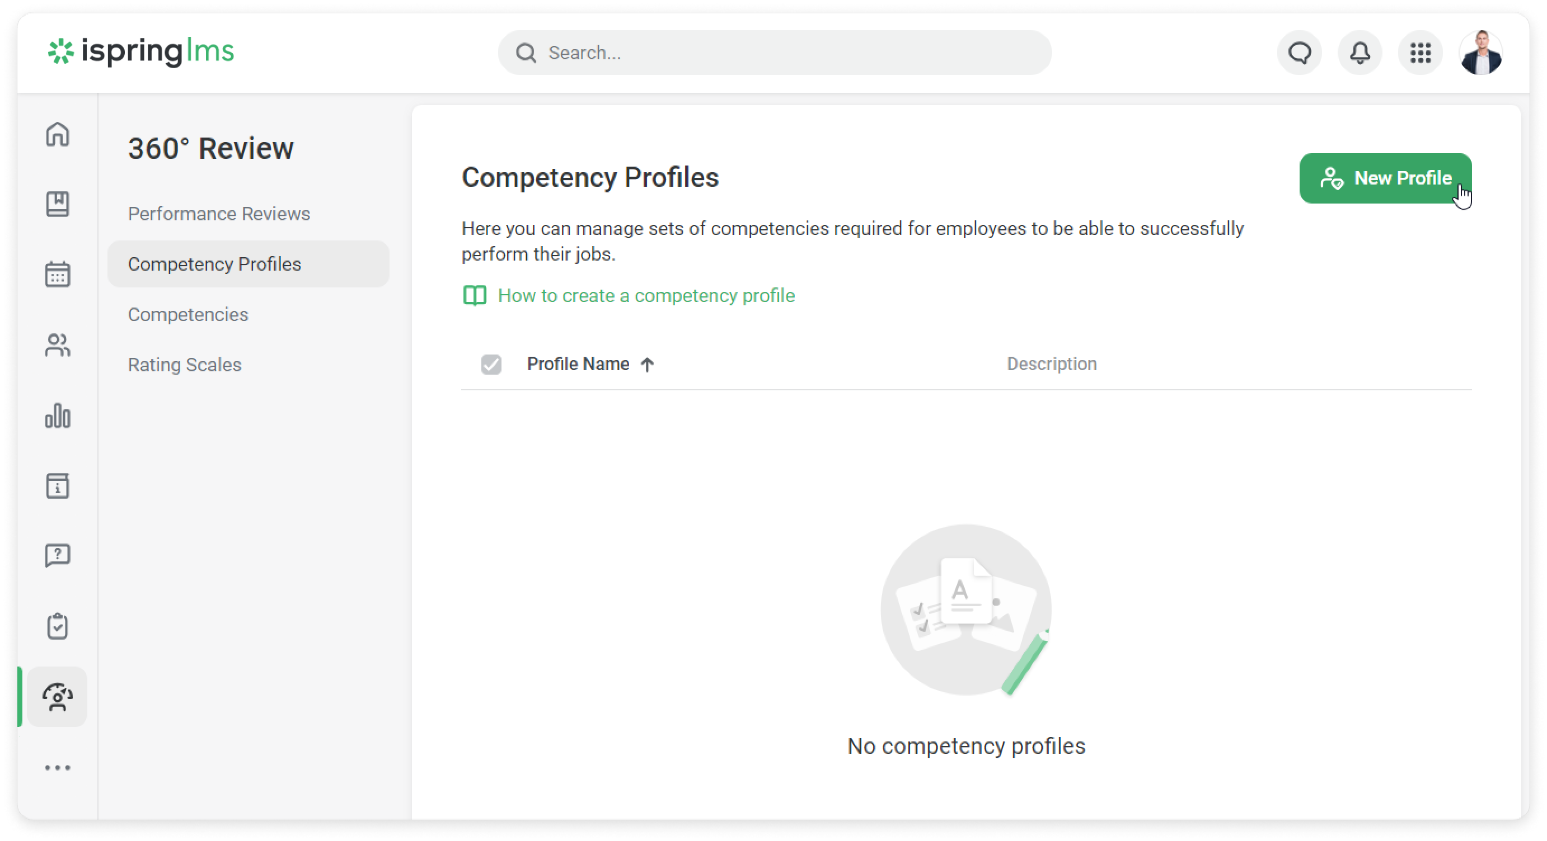Open the apps grid menu
The width and height of the screenshot is (1547, 841).
point(1421,53)
